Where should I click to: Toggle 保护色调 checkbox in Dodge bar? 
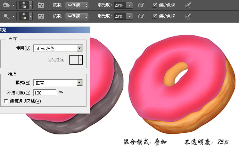tap(155, 16)
